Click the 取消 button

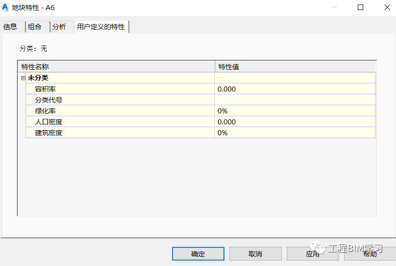[x=255, y=254]
